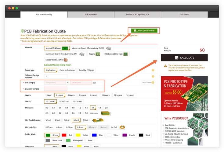Click the Different Design in Panel field
The width and height of the screenshot is (224, 152).
(x=56, y=76)
